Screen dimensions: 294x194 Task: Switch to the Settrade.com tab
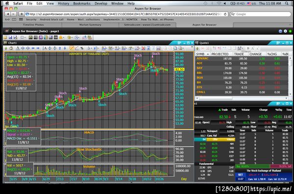point(147,25)
